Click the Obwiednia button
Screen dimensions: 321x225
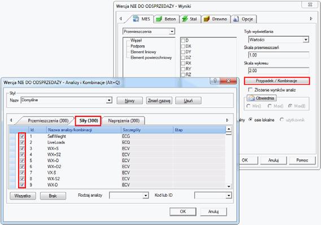click(x=262, y=98)
